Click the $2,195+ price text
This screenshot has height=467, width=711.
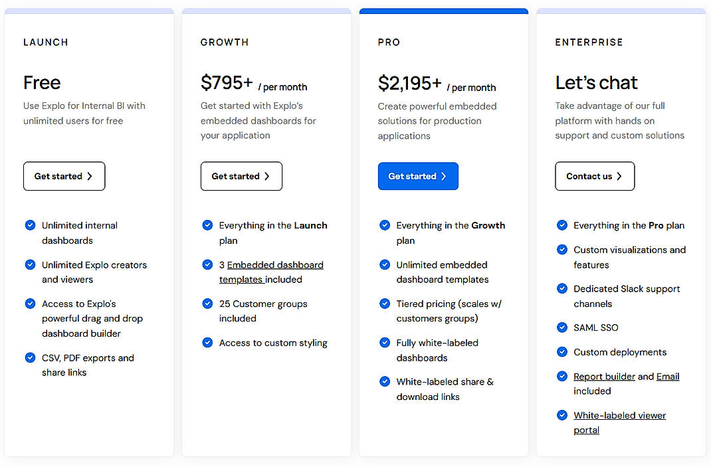[409, 83]
